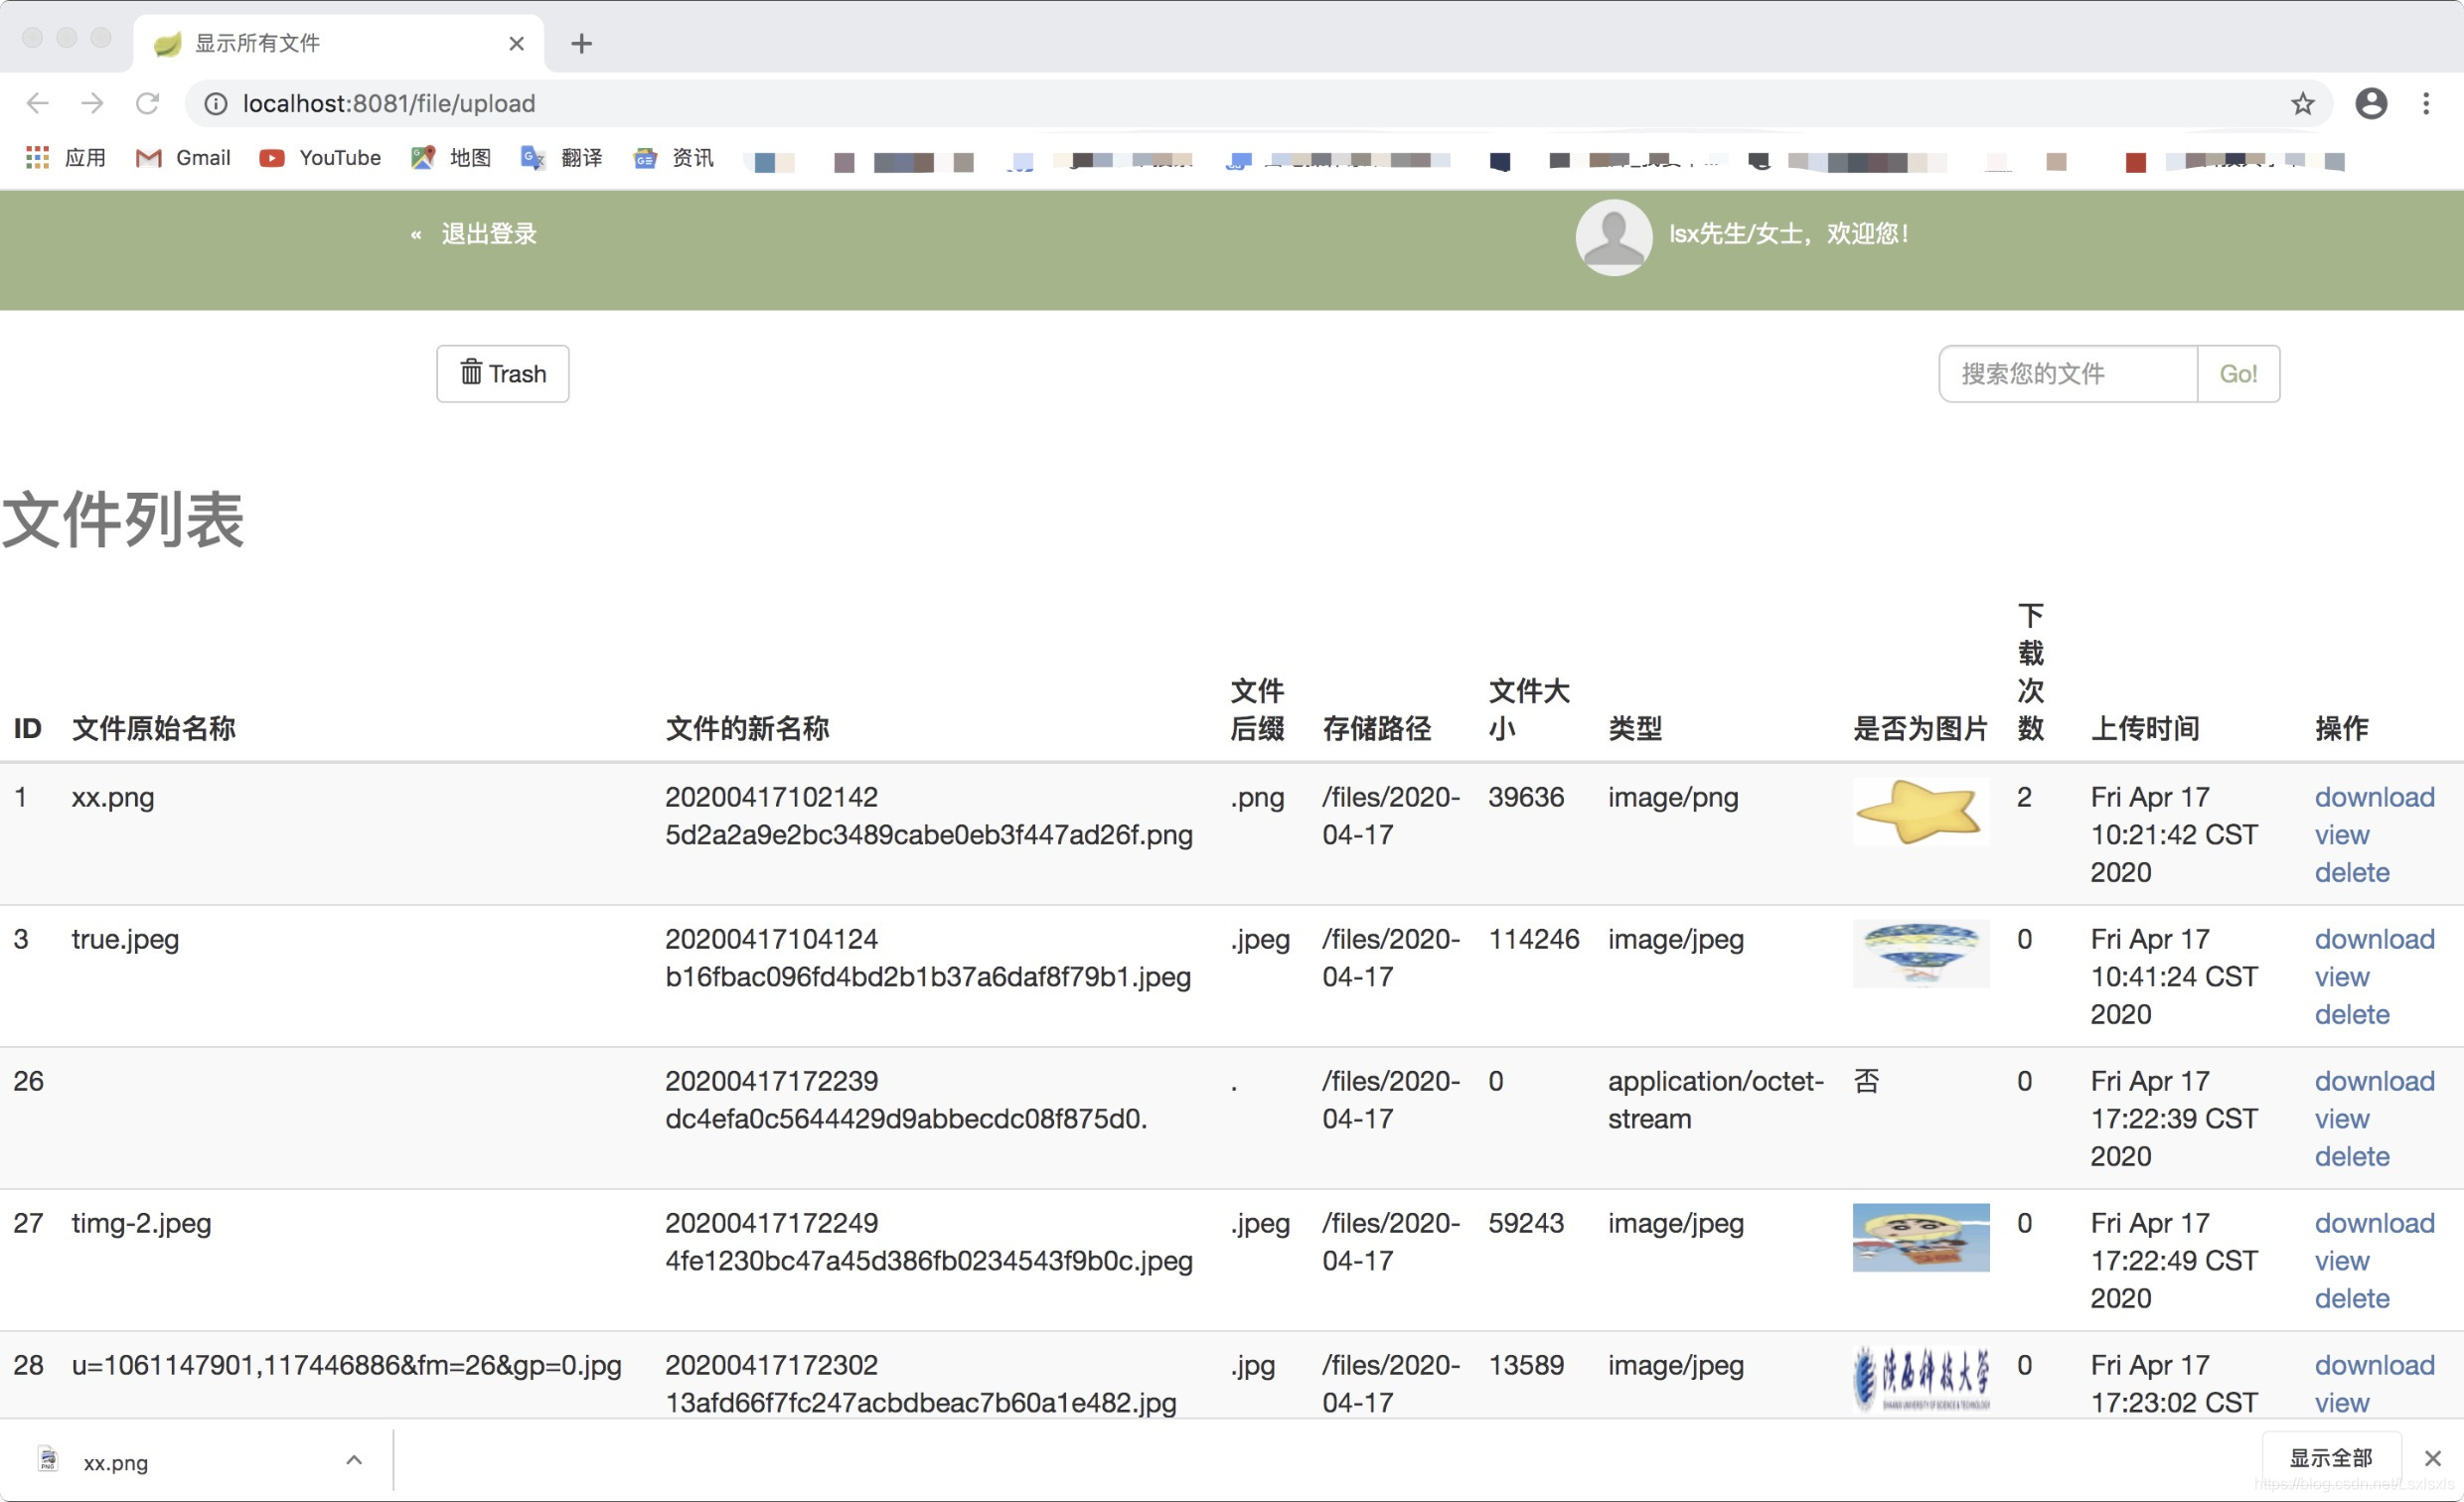The width and height of the screenshot is (2464, 1502).
Task: Open the 翻译 translate bookmark
Action: (562, 157)
